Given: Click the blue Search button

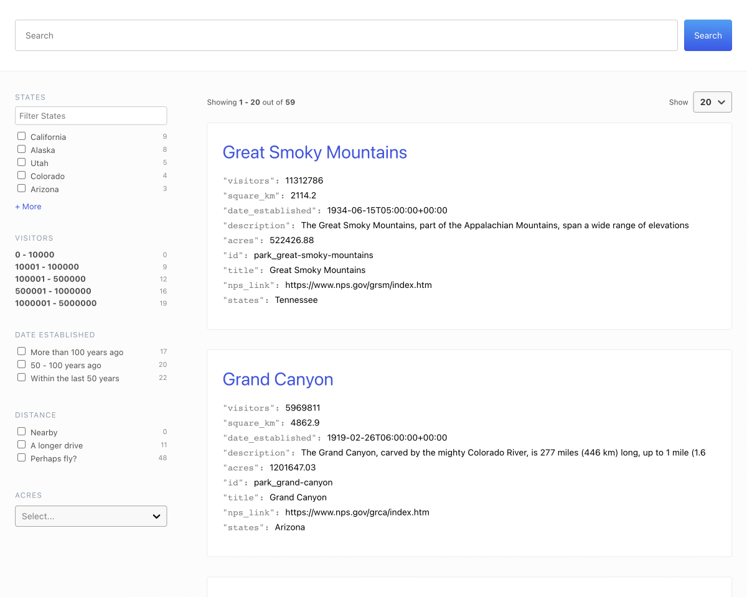Looking at the screenshot, I should [x=708, y=35].
